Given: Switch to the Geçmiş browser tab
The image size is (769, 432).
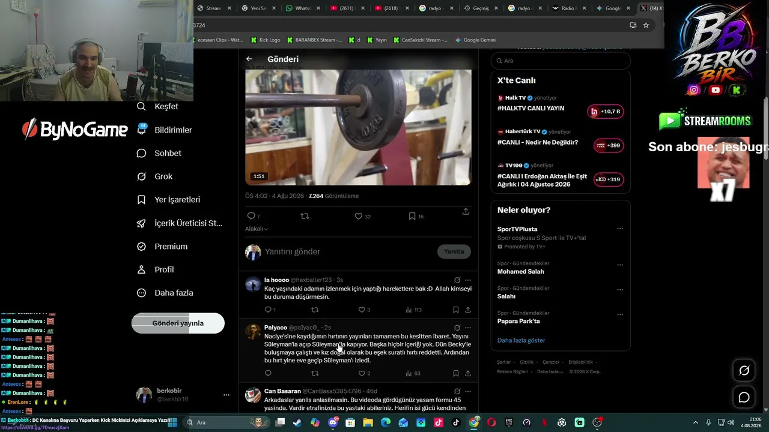Looking at the screenshot, I should click(481, 8).
